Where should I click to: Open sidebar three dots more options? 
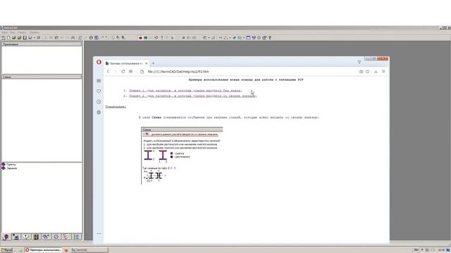click(x=99, y=233)
